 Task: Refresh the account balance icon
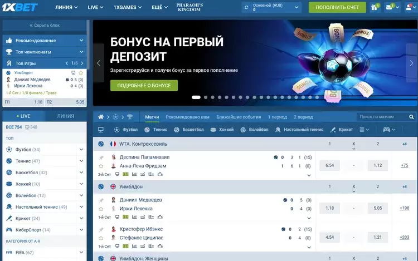(246, 7)
